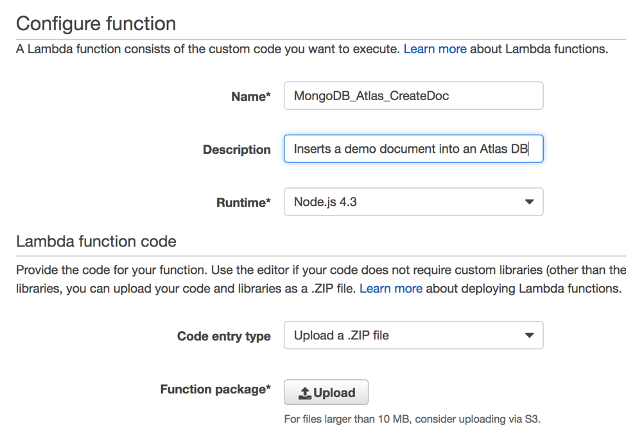Open Learn more link about Lambda functions
The image size is (626, 444).
pyautogui.click(x=435, y=49)
